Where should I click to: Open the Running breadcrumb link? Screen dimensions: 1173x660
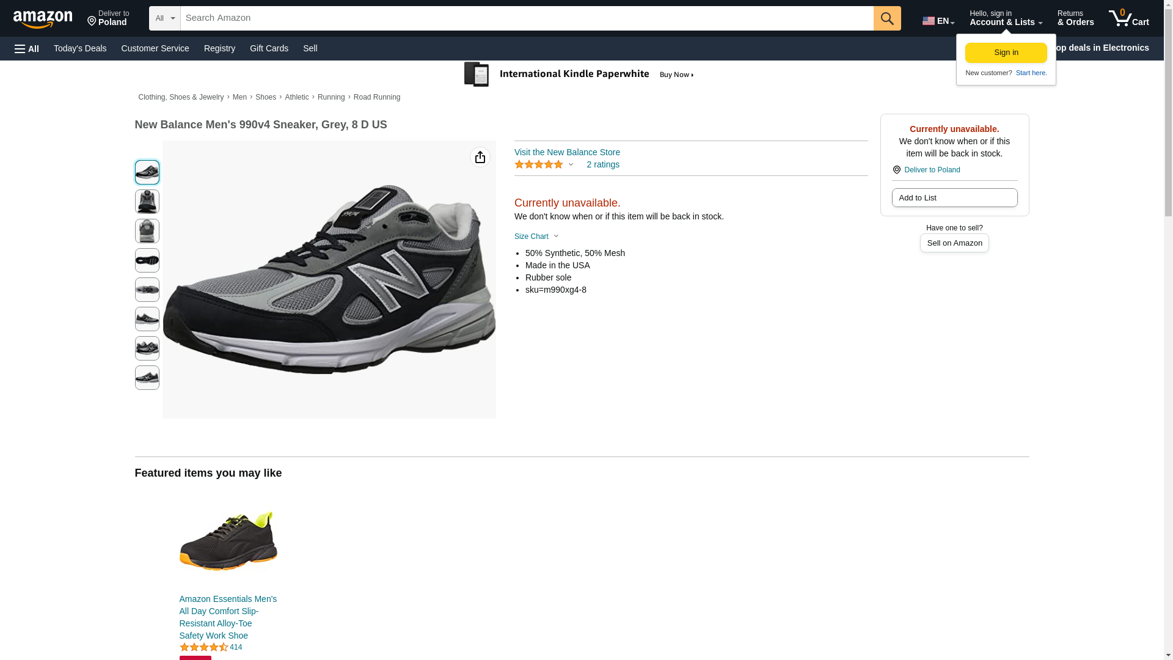tap(331, 97)
